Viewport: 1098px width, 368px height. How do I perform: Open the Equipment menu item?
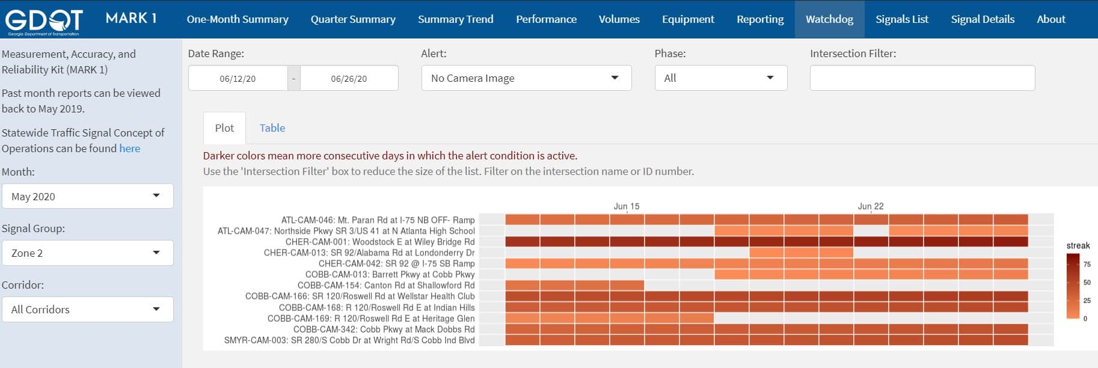coord(688,19)
